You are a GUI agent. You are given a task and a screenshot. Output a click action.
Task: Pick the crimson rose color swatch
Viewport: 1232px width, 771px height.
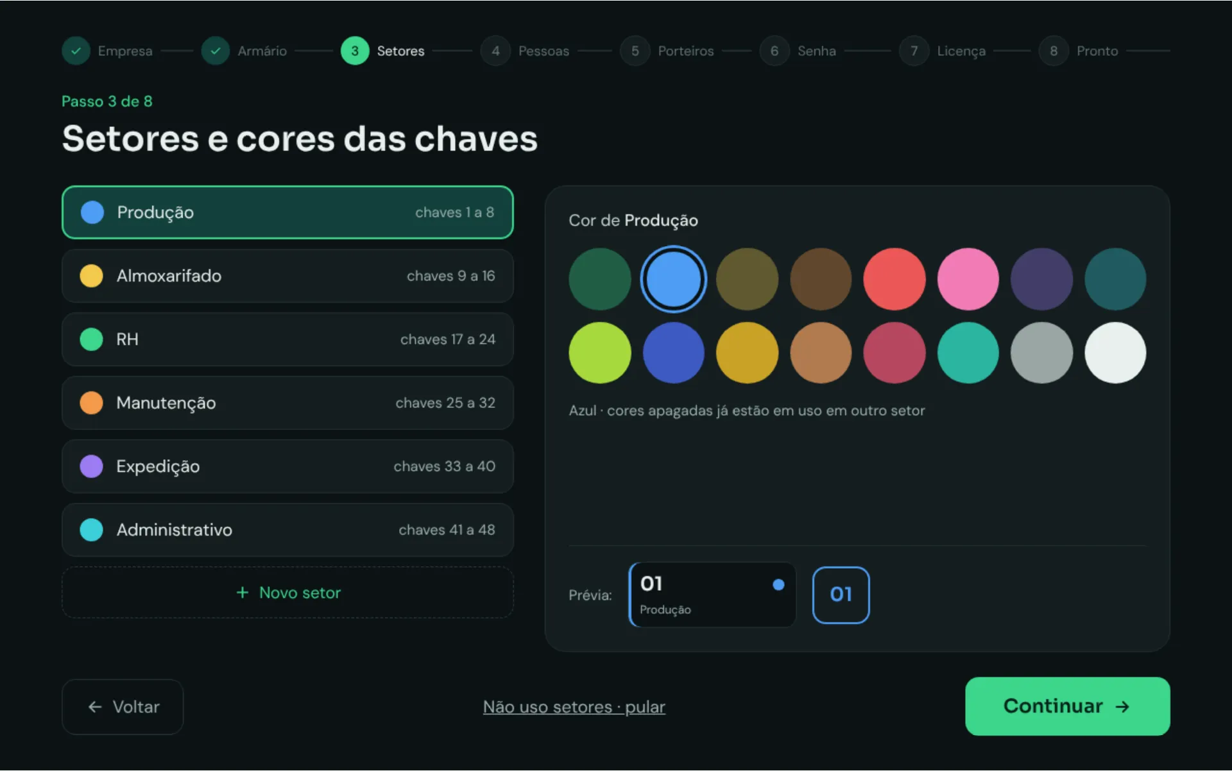point(894,353)
